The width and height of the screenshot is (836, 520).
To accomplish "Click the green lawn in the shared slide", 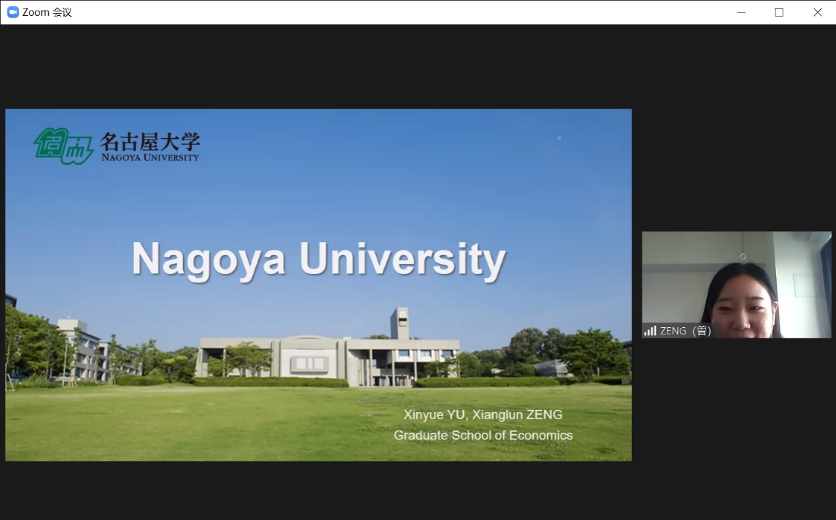I will point(198,421).
